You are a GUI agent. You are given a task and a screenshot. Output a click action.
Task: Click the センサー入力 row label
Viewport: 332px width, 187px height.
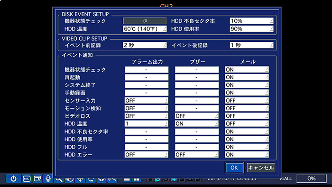80,101
